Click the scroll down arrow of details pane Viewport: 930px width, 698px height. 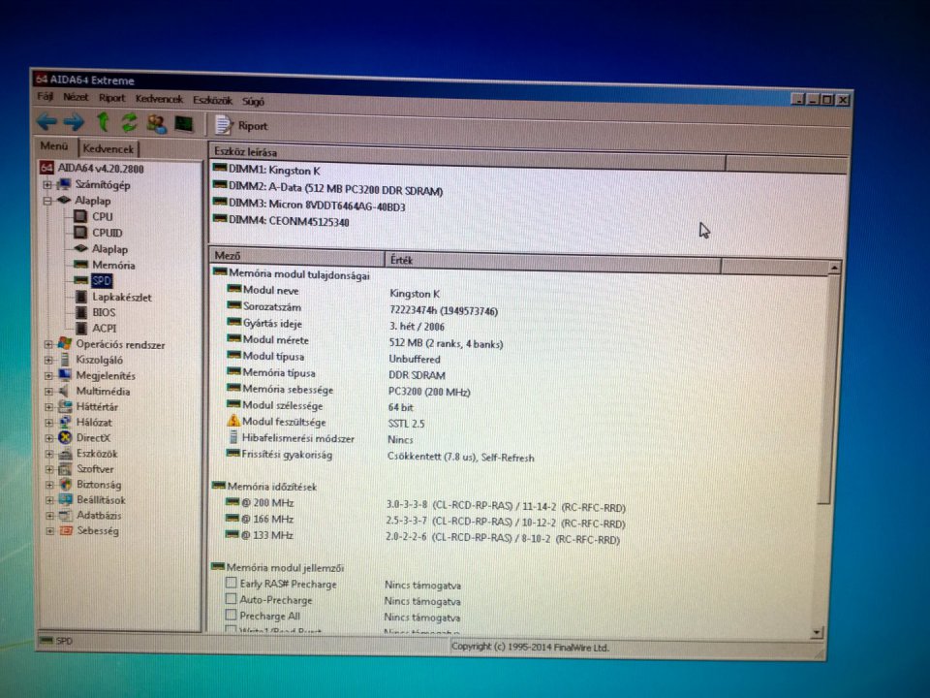(818, 633)
